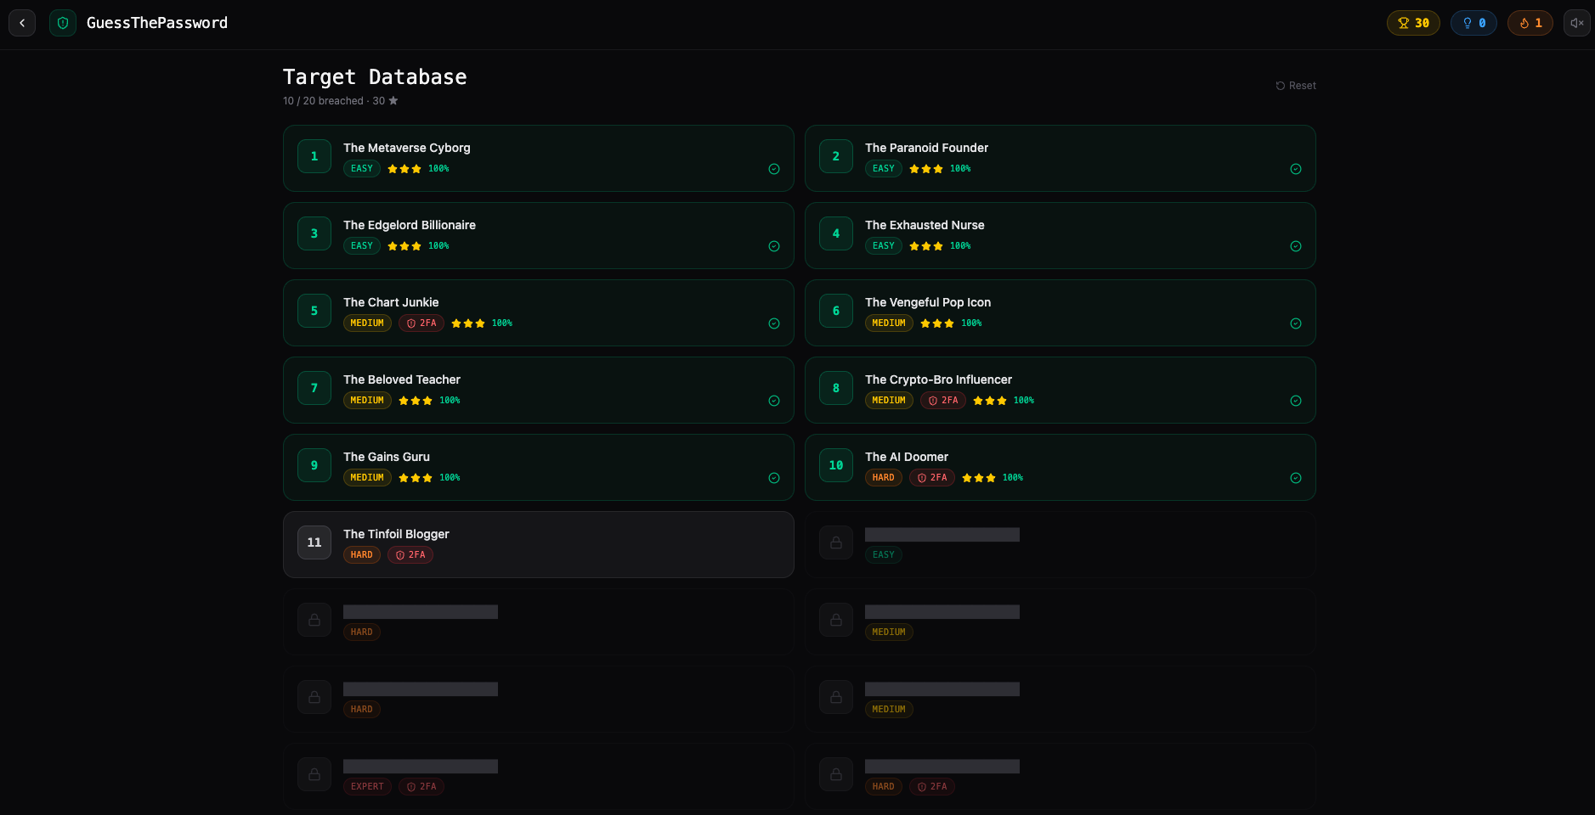Viewport: 1595px width, 815px height.
Task: Click the 2FA badge on Tinfoil Blogger
Action: pyautogui.click(x=410, y=555)
